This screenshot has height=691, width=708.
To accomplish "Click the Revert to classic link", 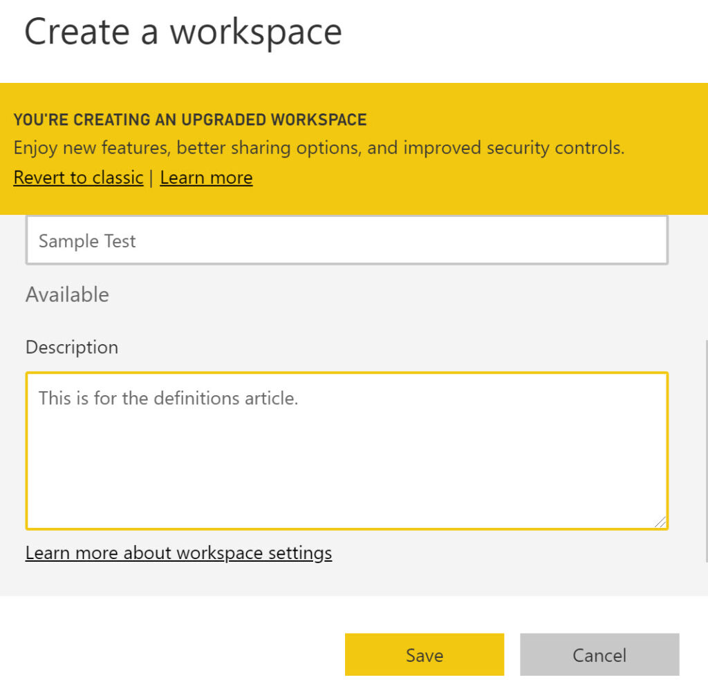I will (77, 178).
